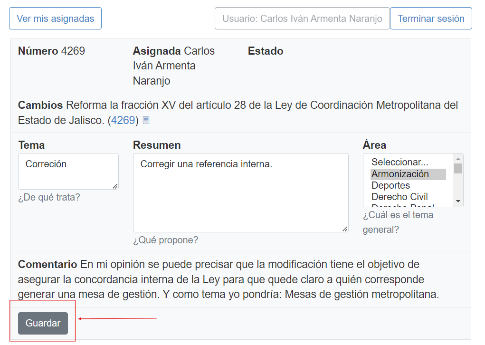Focus the Tema text area

pos(68,171)
